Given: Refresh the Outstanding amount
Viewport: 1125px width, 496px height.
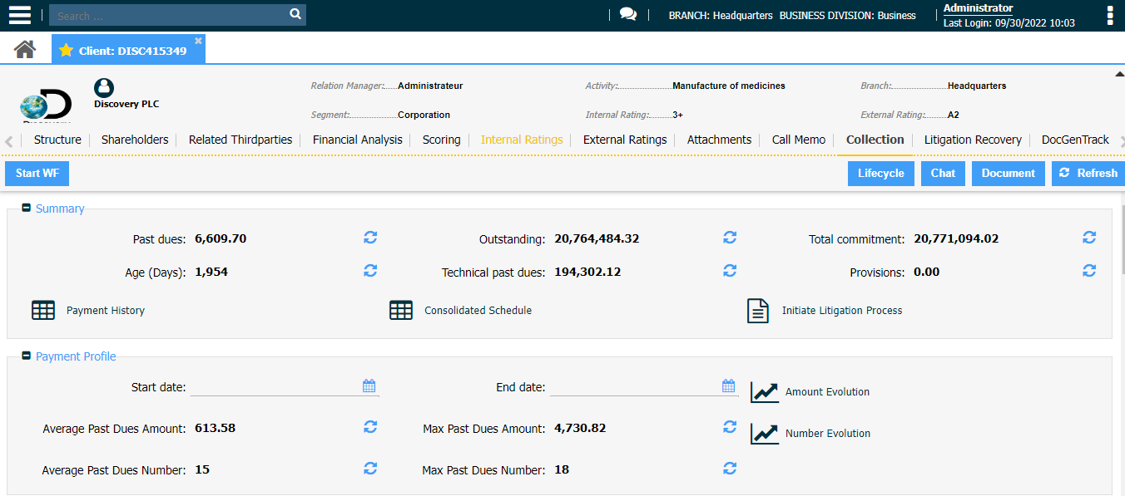Looking at the screenshot, I should [x=730, y=238].
